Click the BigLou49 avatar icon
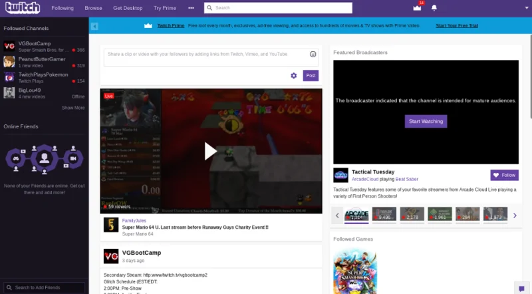The image size is (532, 294). tap(9, 92)
